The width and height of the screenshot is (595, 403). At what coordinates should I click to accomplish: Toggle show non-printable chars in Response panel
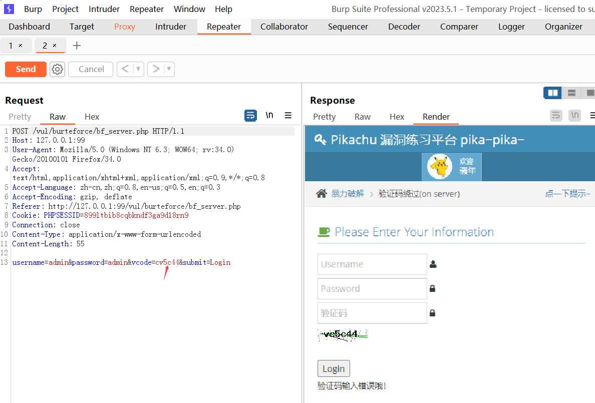tap(575, 115)
